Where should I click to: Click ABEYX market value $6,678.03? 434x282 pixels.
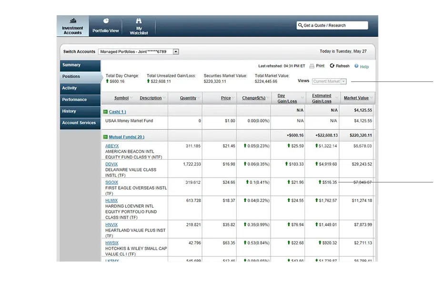pos(363,146)
